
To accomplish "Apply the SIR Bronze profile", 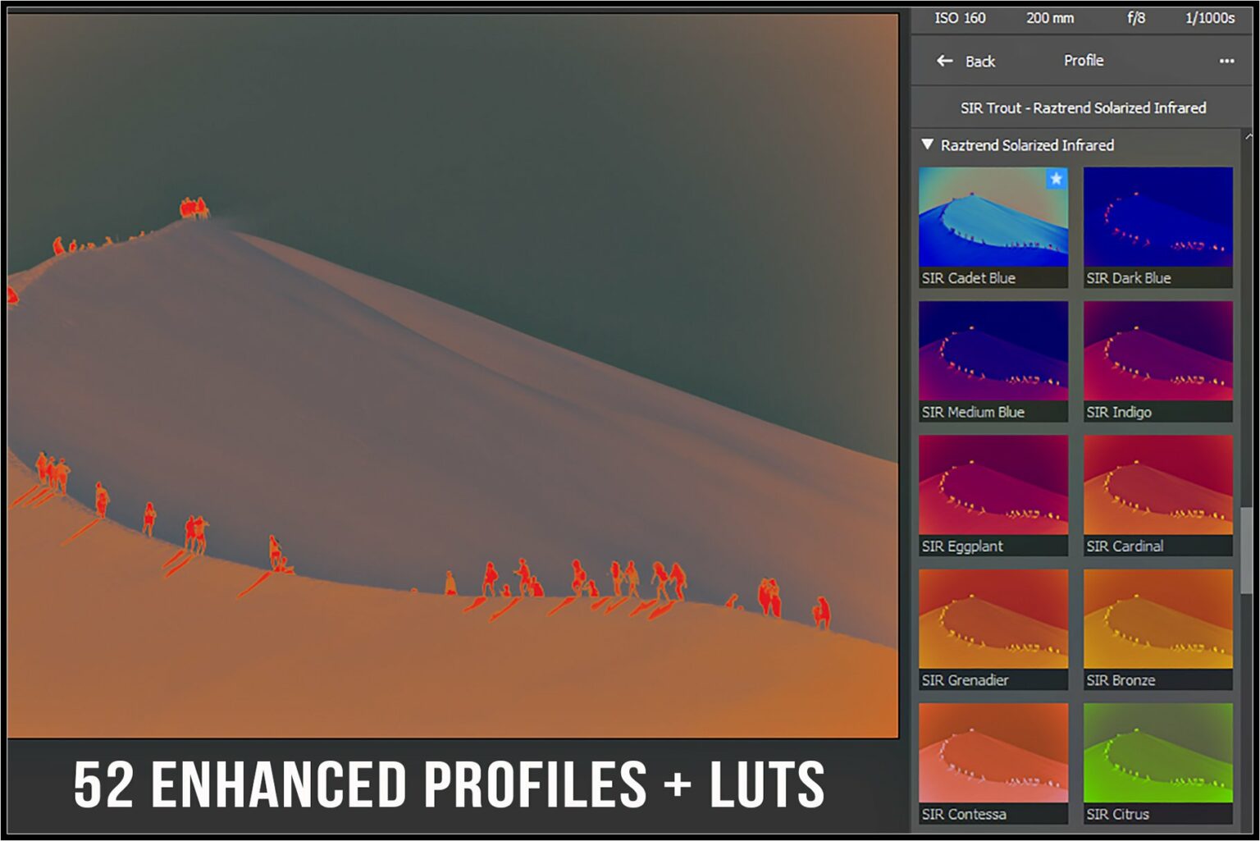I will 1157,622.
